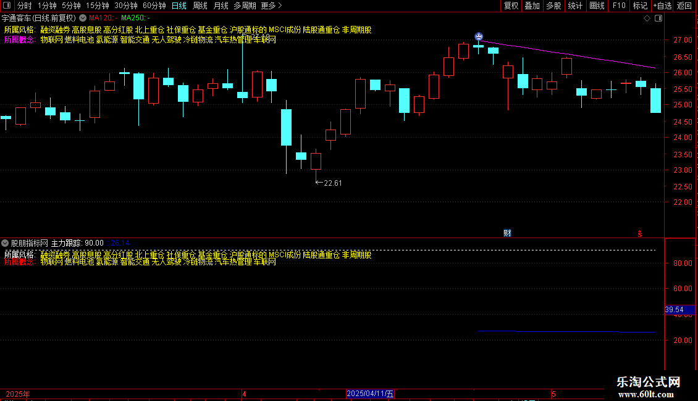Click the 主力跟踪: 90.00 value
This screenshot has width=698, height=401.
click(77, 243)
